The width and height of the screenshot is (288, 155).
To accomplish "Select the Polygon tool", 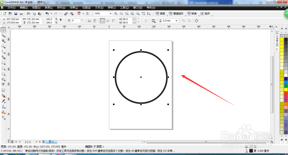I will click(3, 74).
